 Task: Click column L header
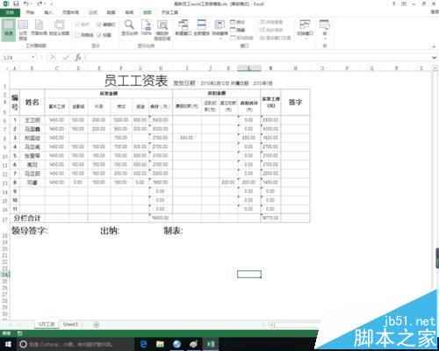pos(249,68)
